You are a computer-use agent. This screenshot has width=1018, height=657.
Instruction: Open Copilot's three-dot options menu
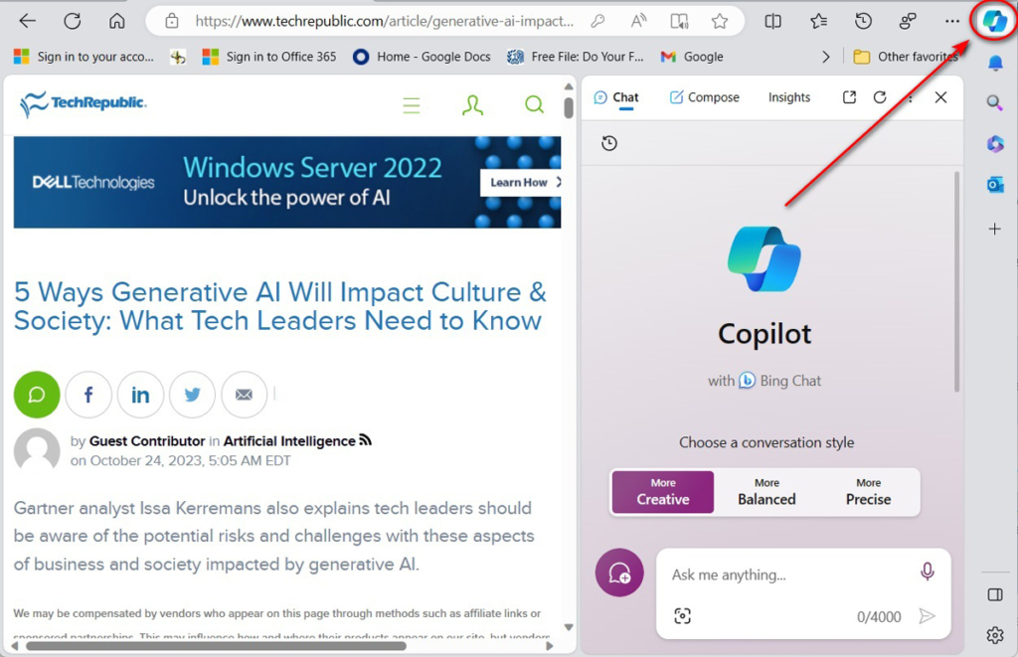(x=911, y=96)
